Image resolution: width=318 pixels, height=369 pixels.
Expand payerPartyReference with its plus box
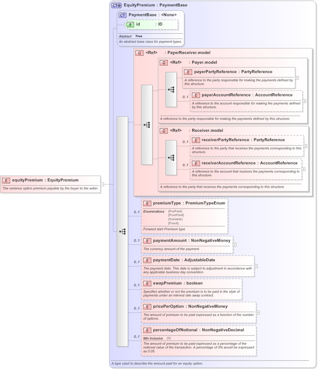click(x=297, y=78)
